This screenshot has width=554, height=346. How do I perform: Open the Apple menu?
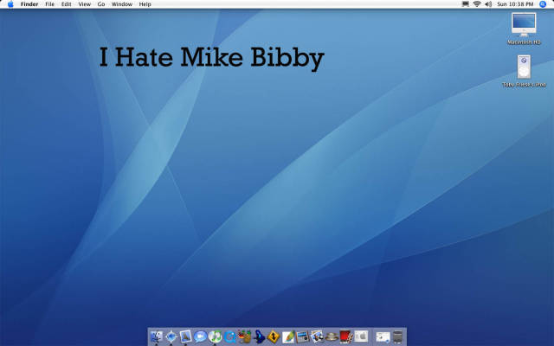10,4
